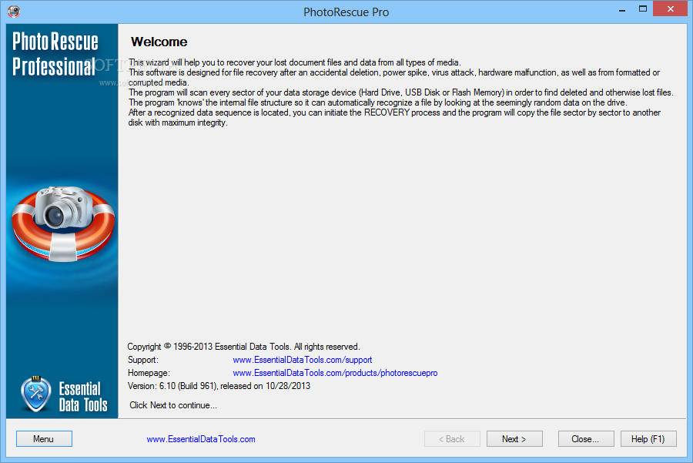Image resolution: width=693 pixels, height=463 pixels.
Task: Click the camera in lifebuoy logo
Action: [63, 223]
